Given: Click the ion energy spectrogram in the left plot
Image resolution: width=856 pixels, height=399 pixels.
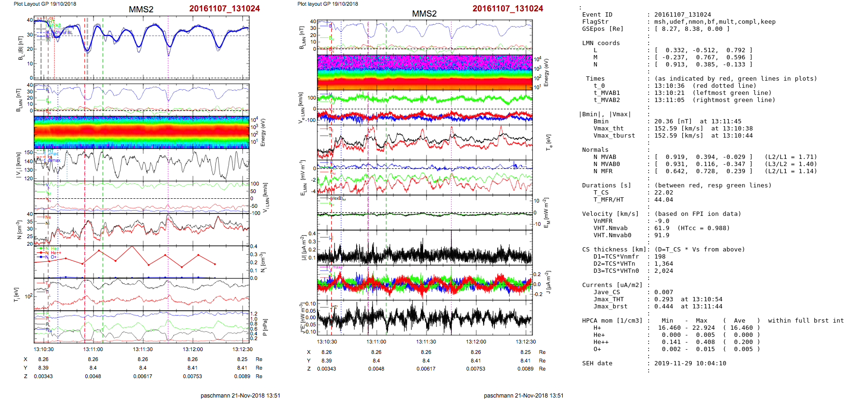Looking at the screenshot, I should (x=141, y=132).
